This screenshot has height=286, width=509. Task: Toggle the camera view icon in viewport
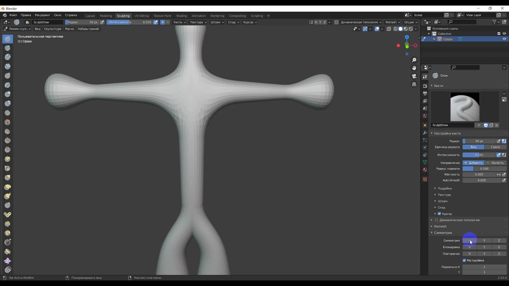click(x=414, y=76)
